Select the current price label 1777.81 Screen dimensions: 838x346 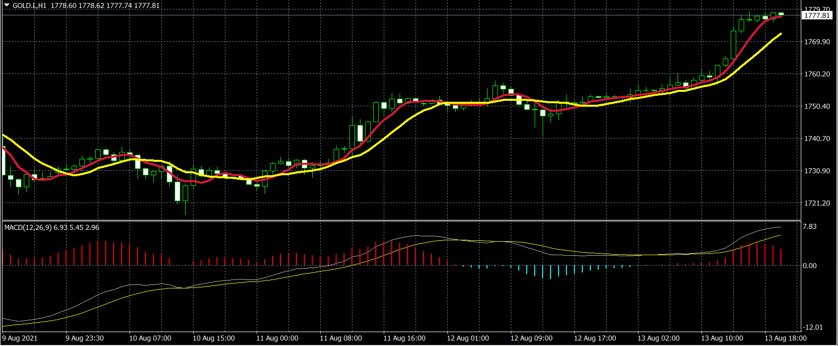click(817, 15)
